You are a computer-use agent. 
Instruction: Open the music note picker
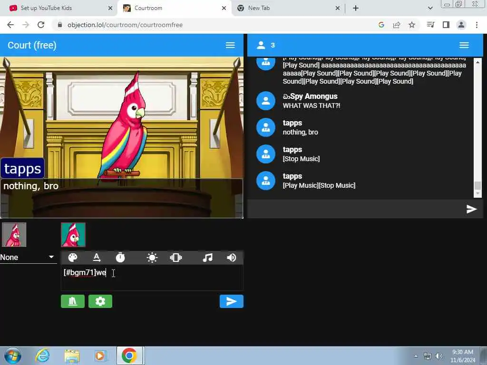(207, 258)
